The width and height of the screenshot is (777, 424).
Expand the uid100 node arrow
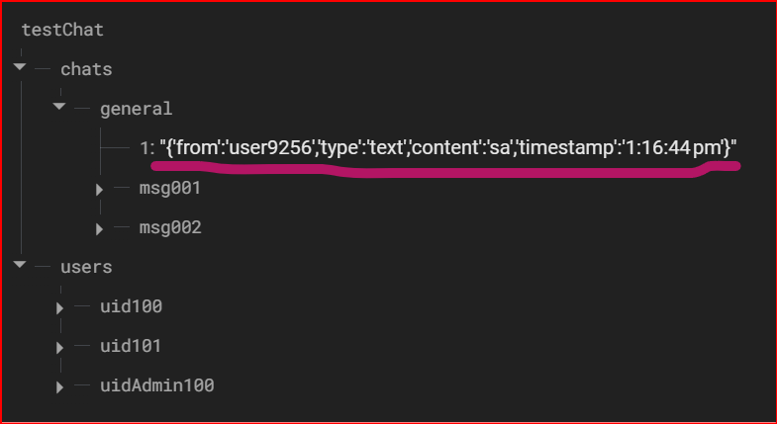point(60,308)
